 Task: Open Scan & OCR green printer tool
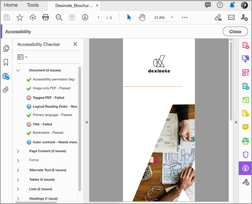(x=246, y=141)
